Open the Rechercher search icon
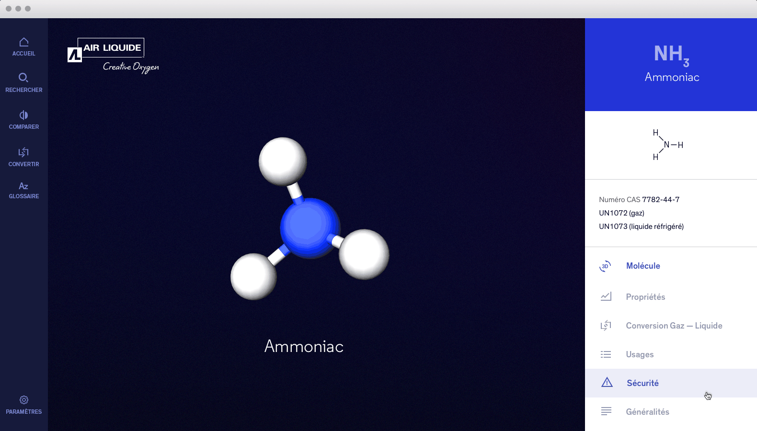This screenshot has width=757, height=431. [x=23, y=78]
